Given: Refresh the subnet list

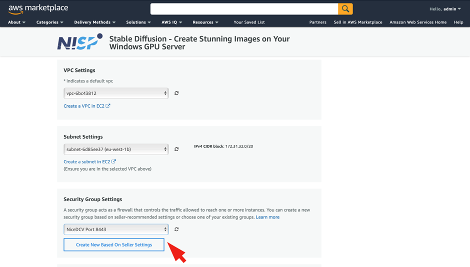Looking at the screenshot, I should point(176,149).
